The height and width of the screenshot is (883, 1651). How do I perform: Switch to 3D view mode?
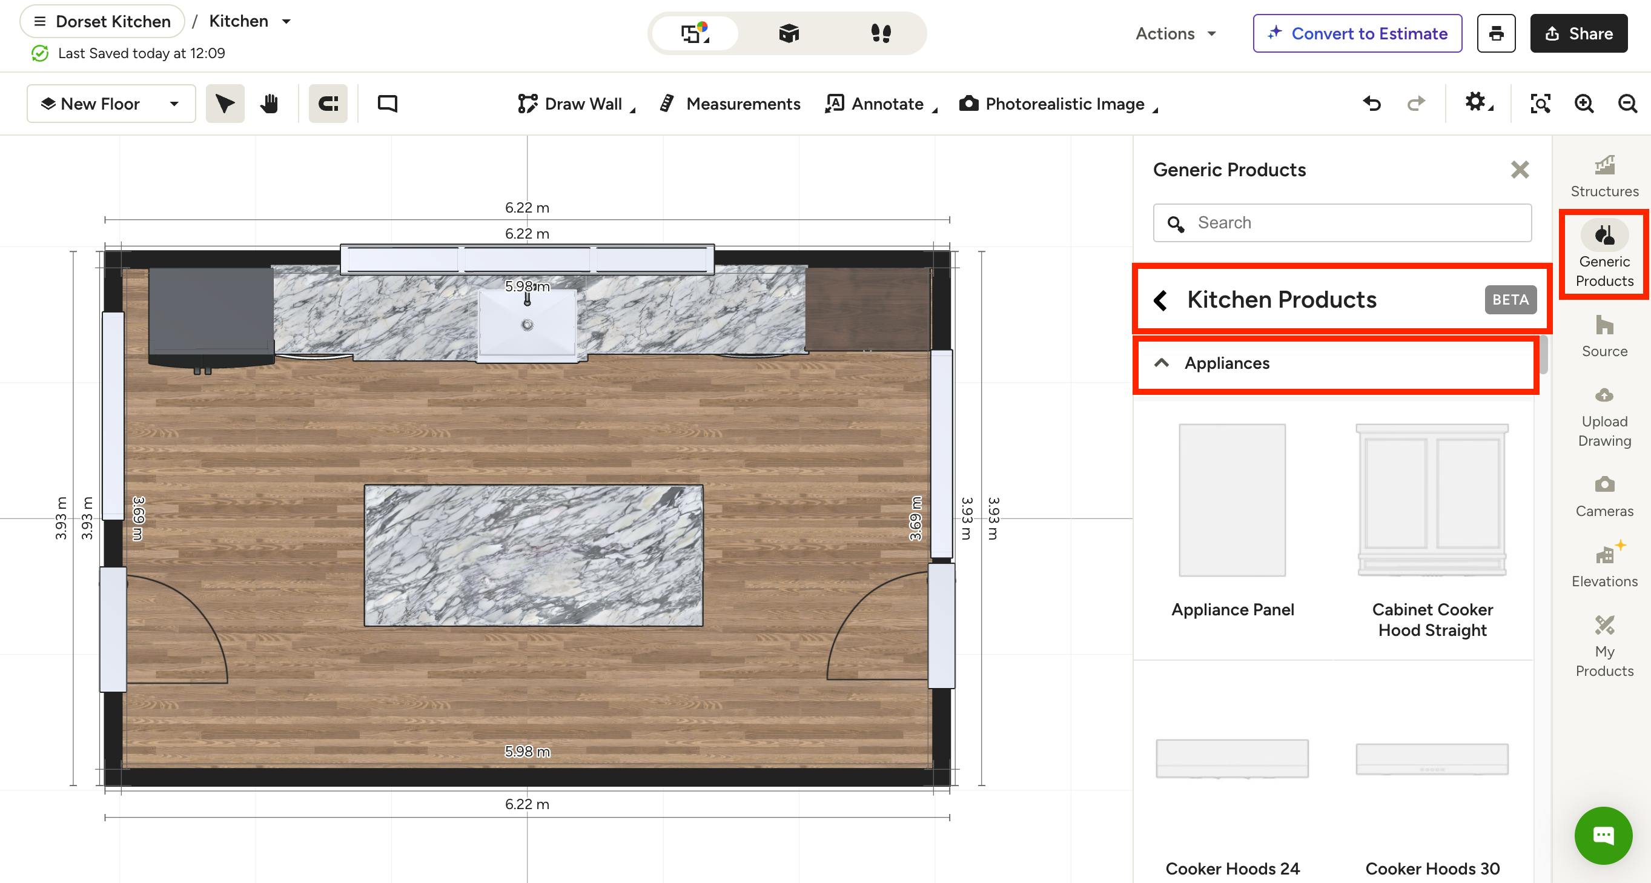pos(789,33)
